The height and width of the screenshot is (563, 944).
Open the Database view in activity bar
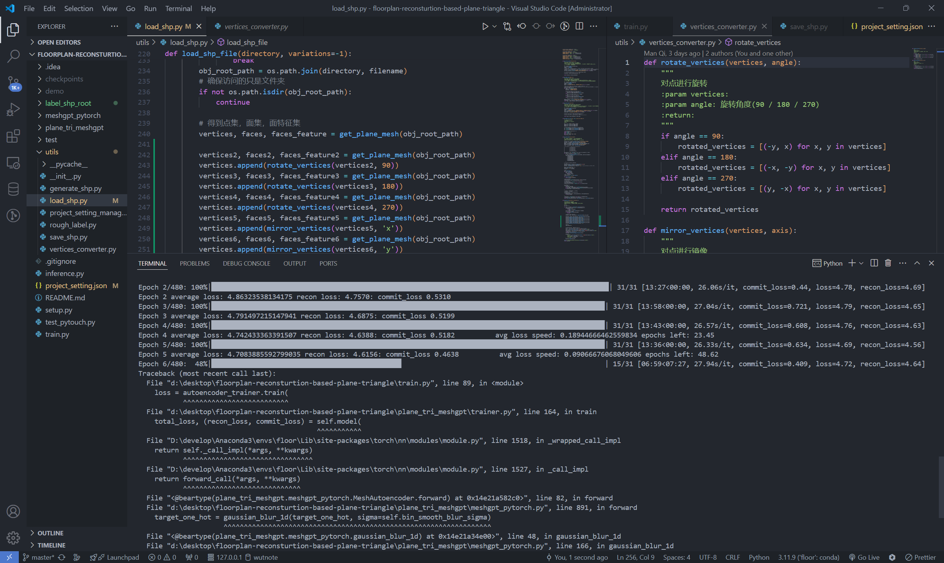[13, 189]
